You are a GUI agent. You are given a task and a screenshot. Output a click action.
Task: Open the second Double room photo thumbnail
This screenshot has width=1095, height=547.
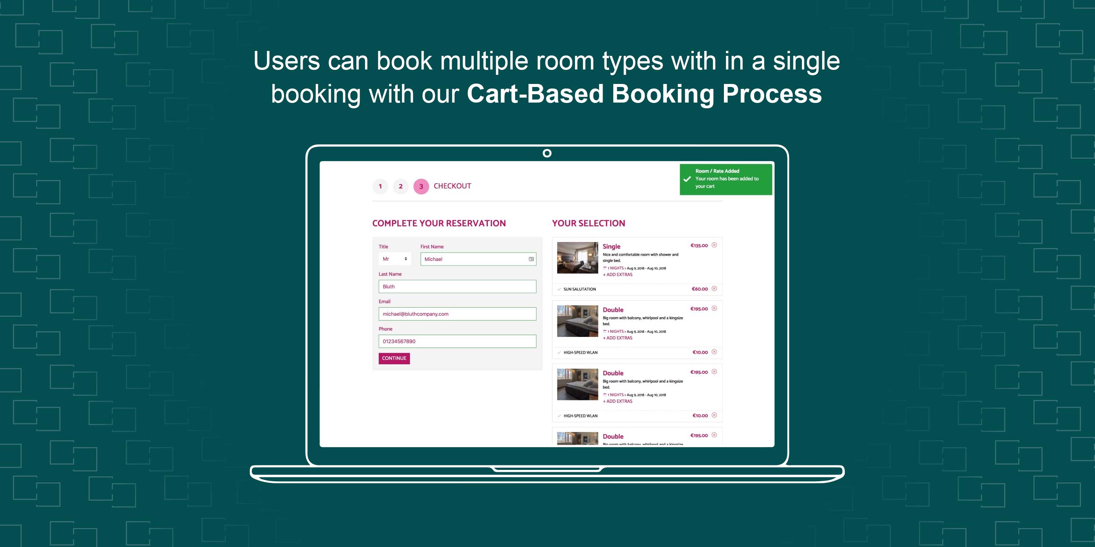[x=577, y=384]
